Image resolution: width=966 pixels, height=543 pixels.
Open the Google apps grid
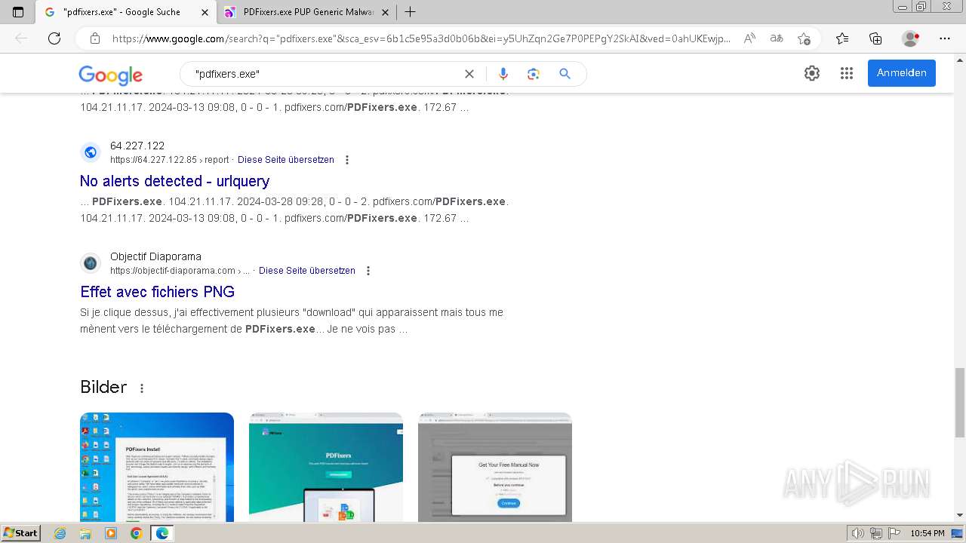[847, 73]
